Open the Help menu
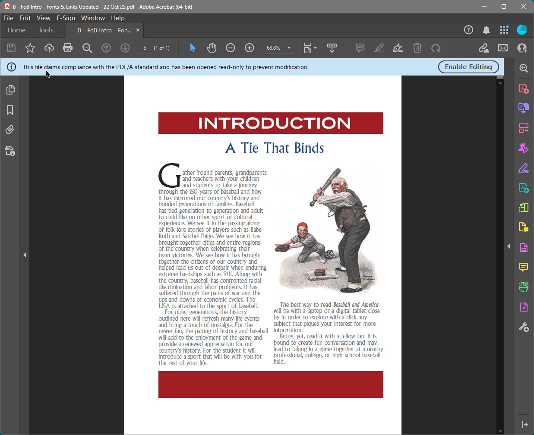Viewport: 534px width, 435px height. click(118, 18)
